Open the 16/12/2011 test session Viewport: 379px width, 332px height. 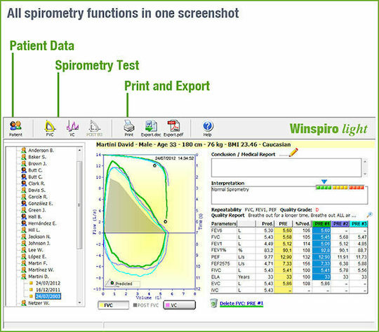click(x=48, y=290)
